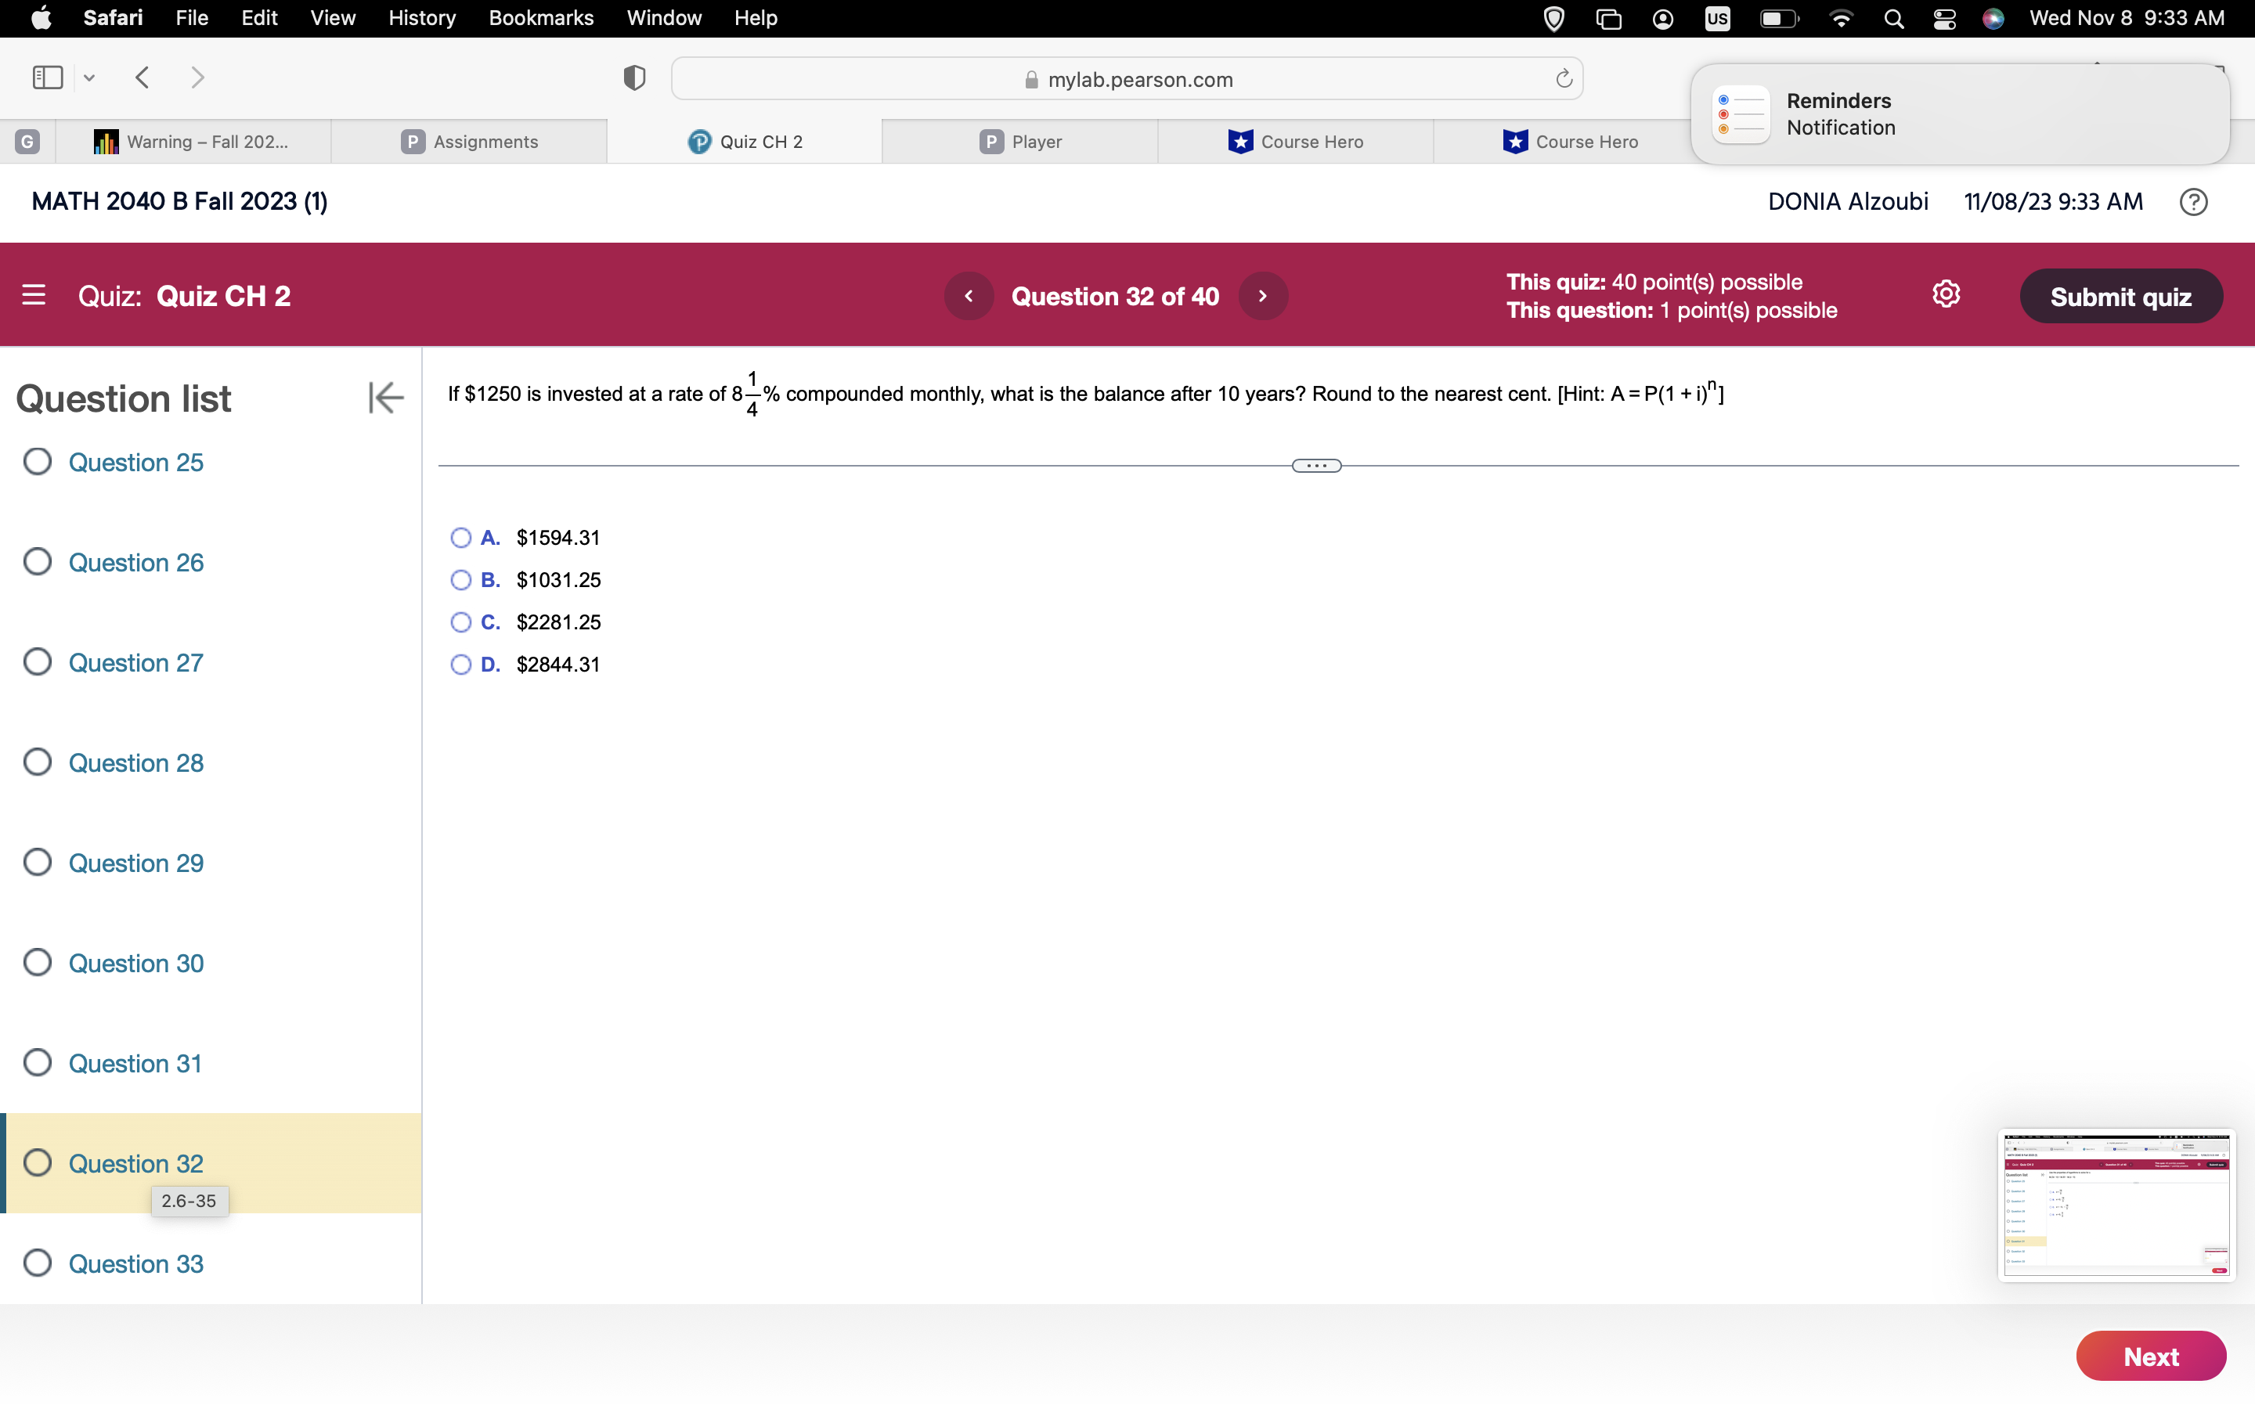Open the hamburger menu beside Quiz CH 2
Screen dimensions: 2255x1409
[x=34, y=295]
